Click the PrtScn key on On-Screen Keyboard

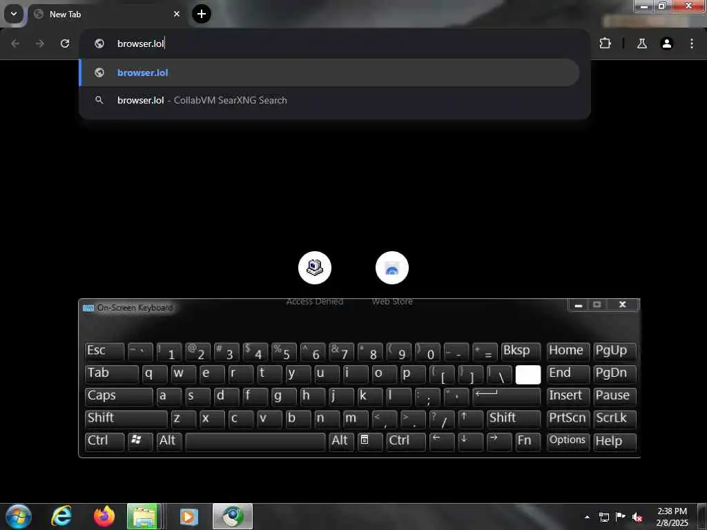click(x=568, y=419)
